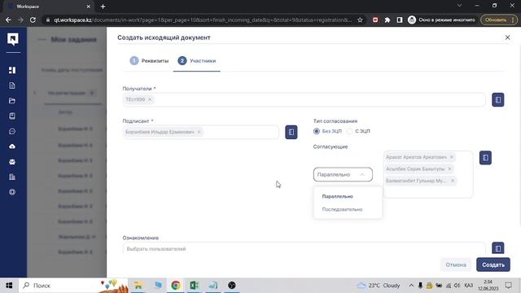Reload the page in the browser
This screenshot has height=293, width=521.
pos(33,20)
